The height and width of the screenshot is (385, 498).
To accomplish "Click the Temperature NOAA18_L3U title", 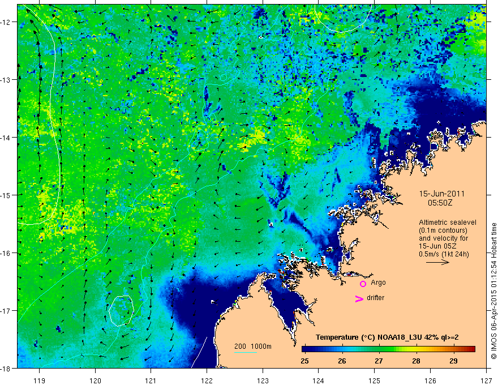I will [x=387, y=337].
